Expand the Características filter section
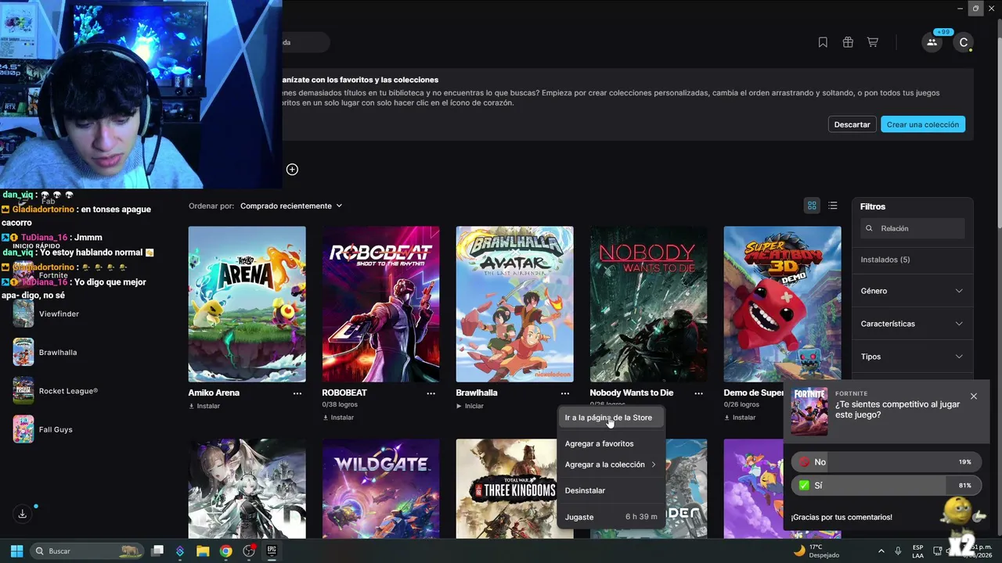 coord(912,324)
